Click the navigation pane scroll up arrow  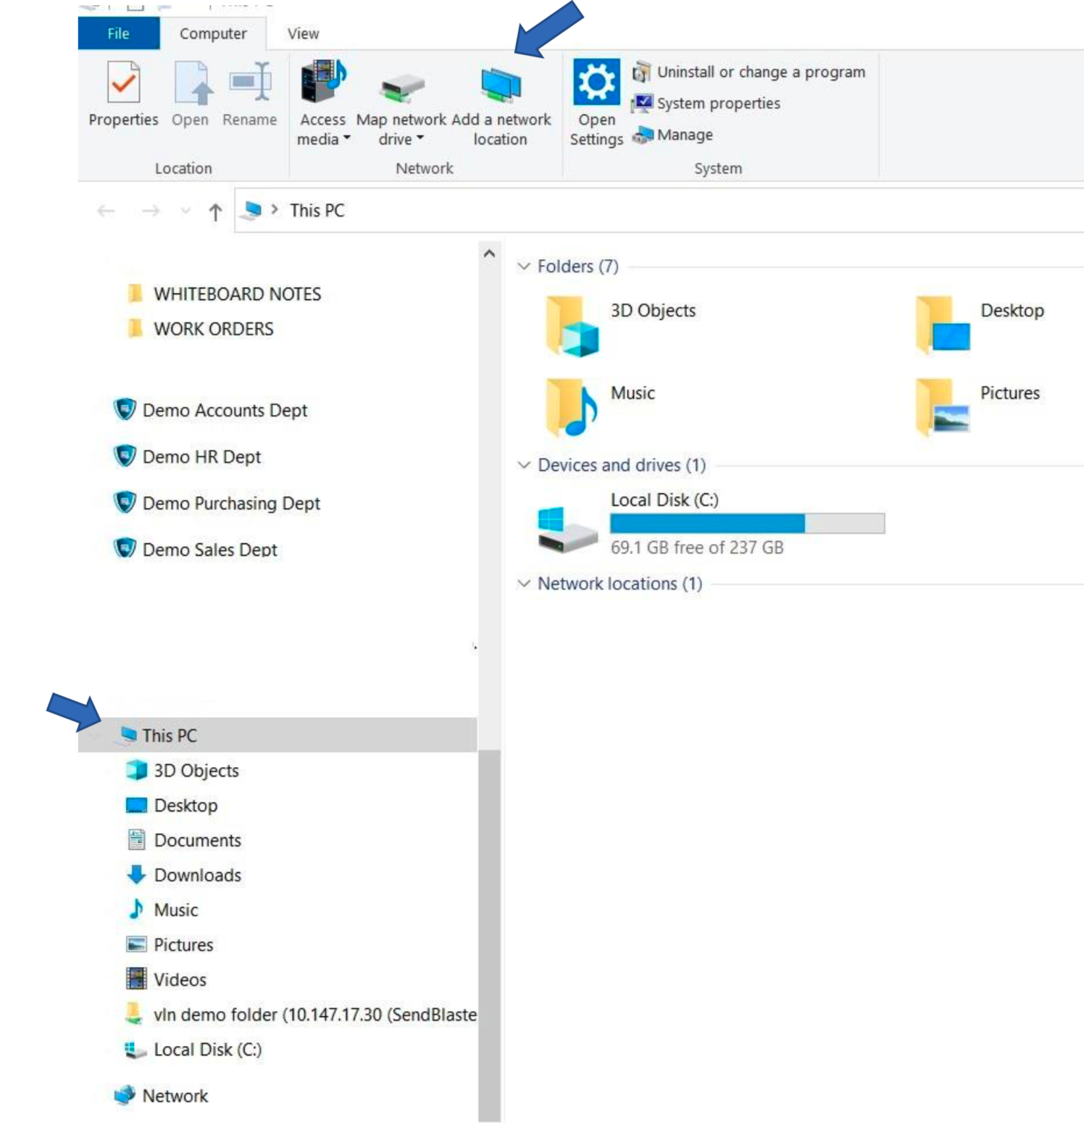tap(489, 254)
